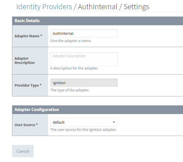Click the Settings breadcrumb in the title
This screenshot has height=162, width=183.
click(136, 7)
